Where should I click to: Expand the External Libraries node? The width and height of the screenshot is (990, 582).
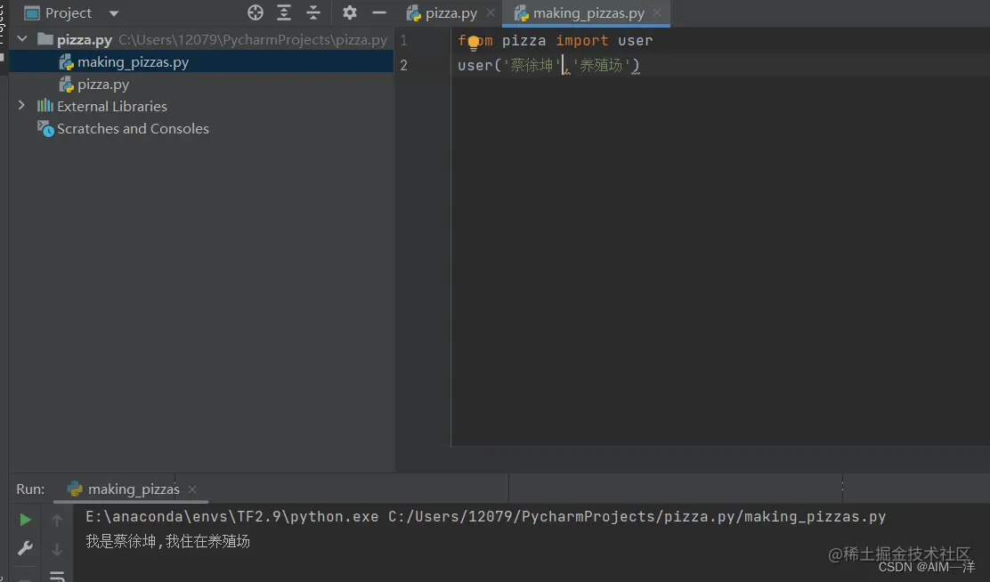tap(21, 105)
